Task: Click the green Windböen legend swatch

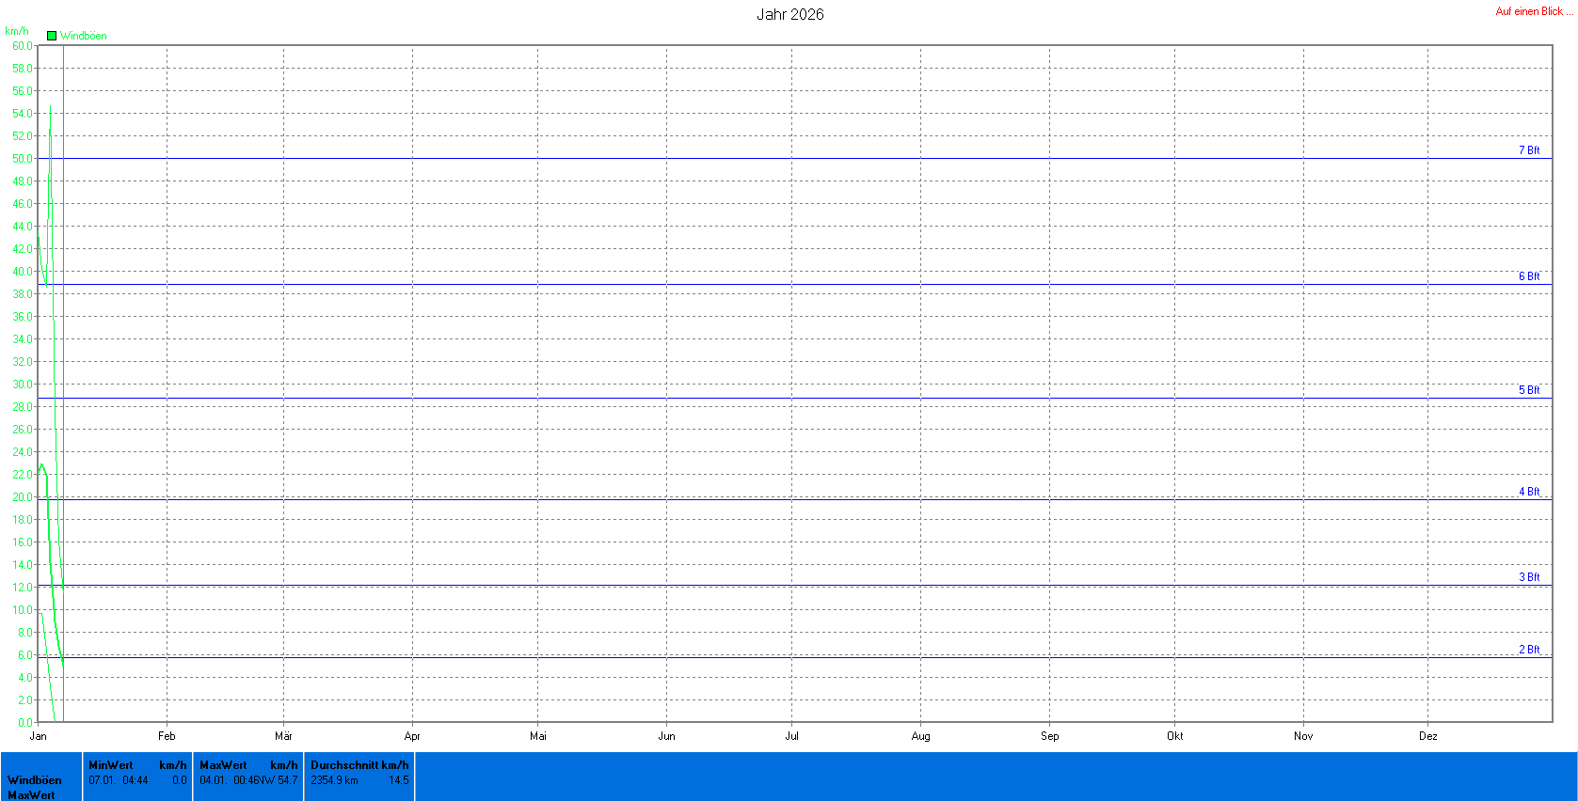Action: tap(52, 36)
